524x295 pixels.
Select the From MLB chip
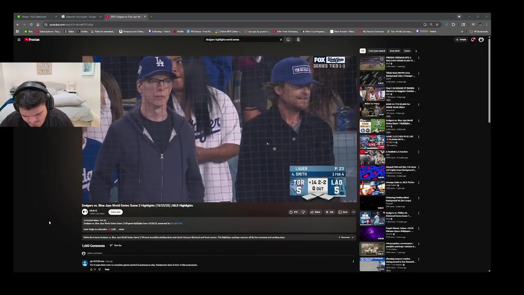394,51
